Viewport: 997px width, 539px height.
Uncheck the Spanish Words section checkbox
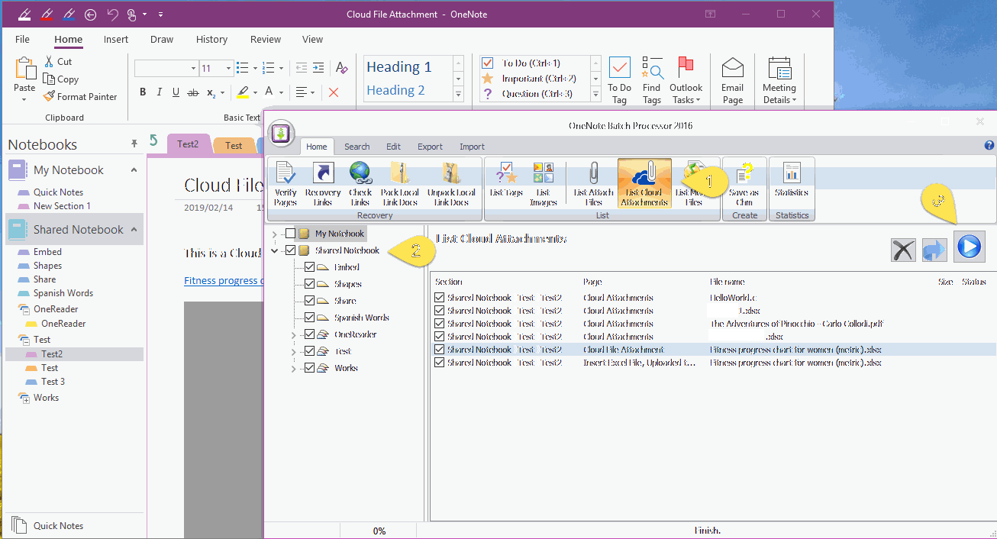pyautogui.click(x=309, y=318)
